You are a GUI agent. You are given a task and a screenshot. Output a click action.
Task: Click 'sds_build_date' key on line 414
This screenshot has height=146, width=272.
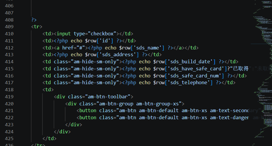pos(190,62)
